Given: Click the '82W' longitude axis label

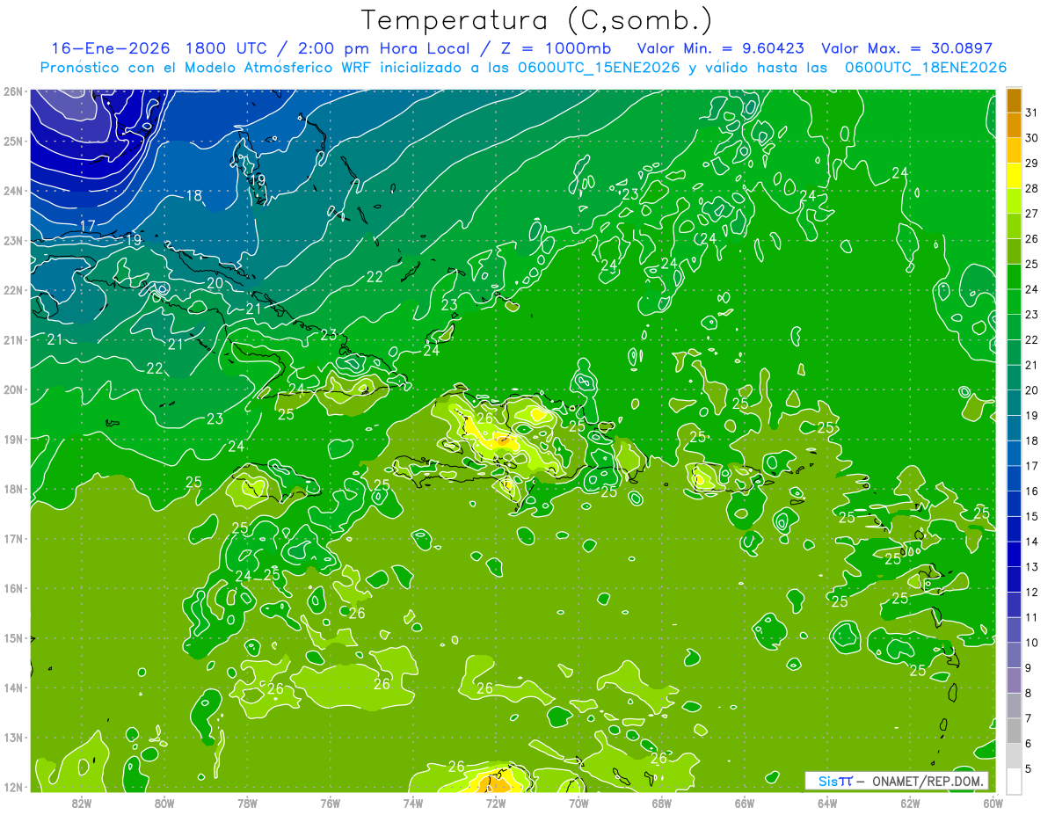Looking at the screenshot, I should pyautogui.click(x=82, y=803).
